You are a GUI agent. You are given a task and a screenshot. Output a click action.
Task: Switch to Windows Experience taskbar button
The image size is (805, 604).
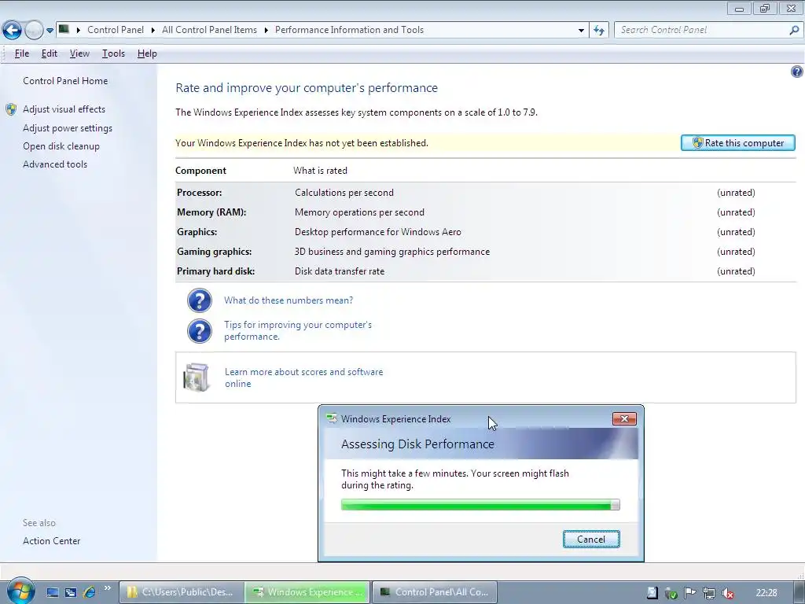(307, 592)
